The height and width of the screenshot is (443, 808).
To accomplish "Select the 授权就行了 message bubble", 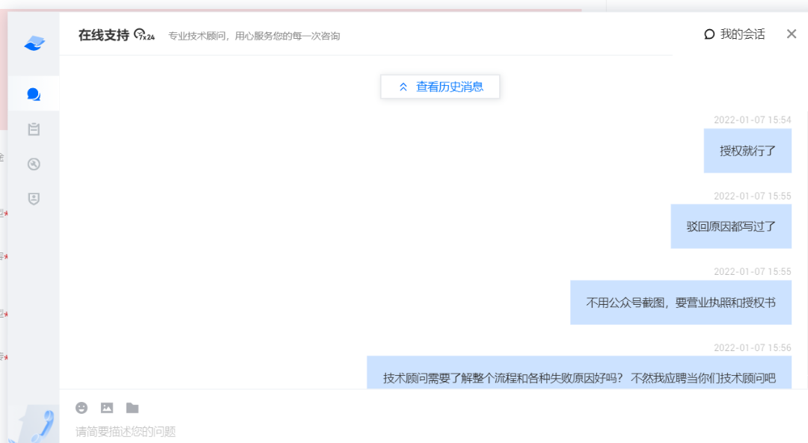I will [747, 151].
